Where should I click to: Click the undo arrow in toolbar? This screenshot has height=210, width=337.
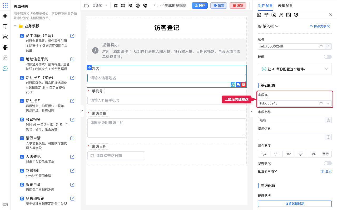155,6
